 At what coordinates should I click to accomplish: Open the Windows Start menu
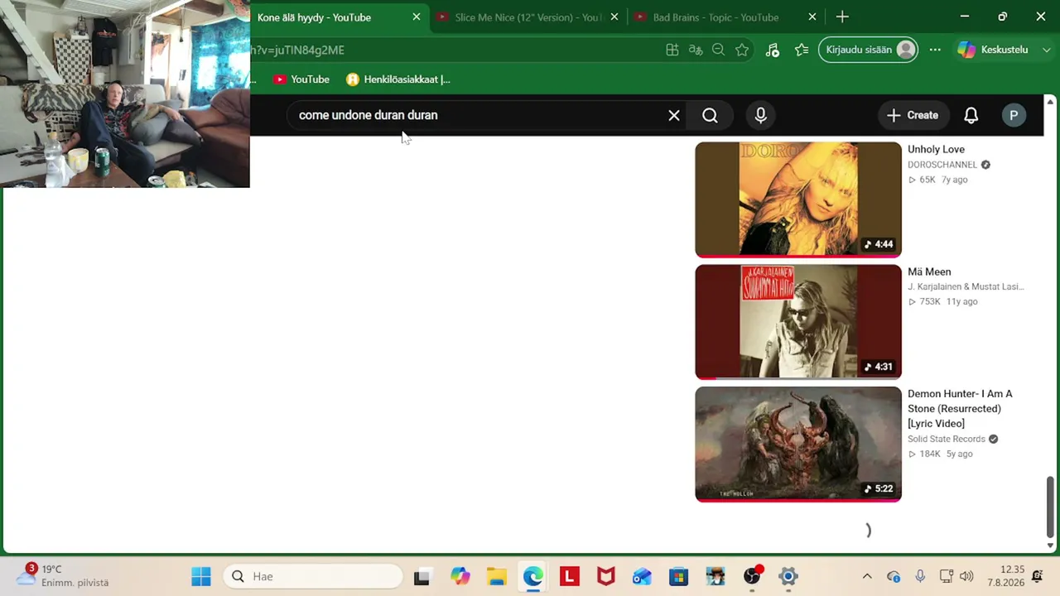click(x=201, y=577)
